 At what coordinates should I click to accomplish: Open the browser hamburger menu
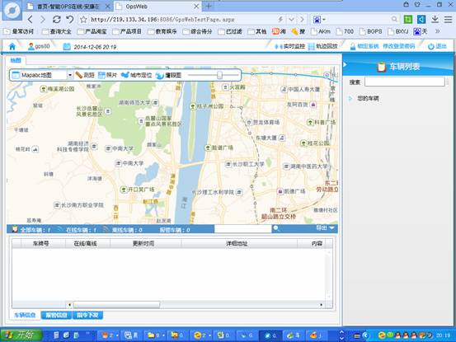pyautogui.click(x=448, y=20)
